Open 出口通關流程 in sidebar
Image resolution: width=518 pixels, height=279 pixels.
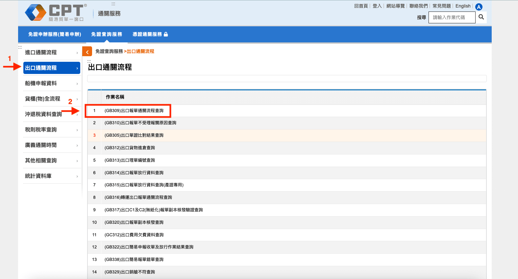tap(52, 68)
